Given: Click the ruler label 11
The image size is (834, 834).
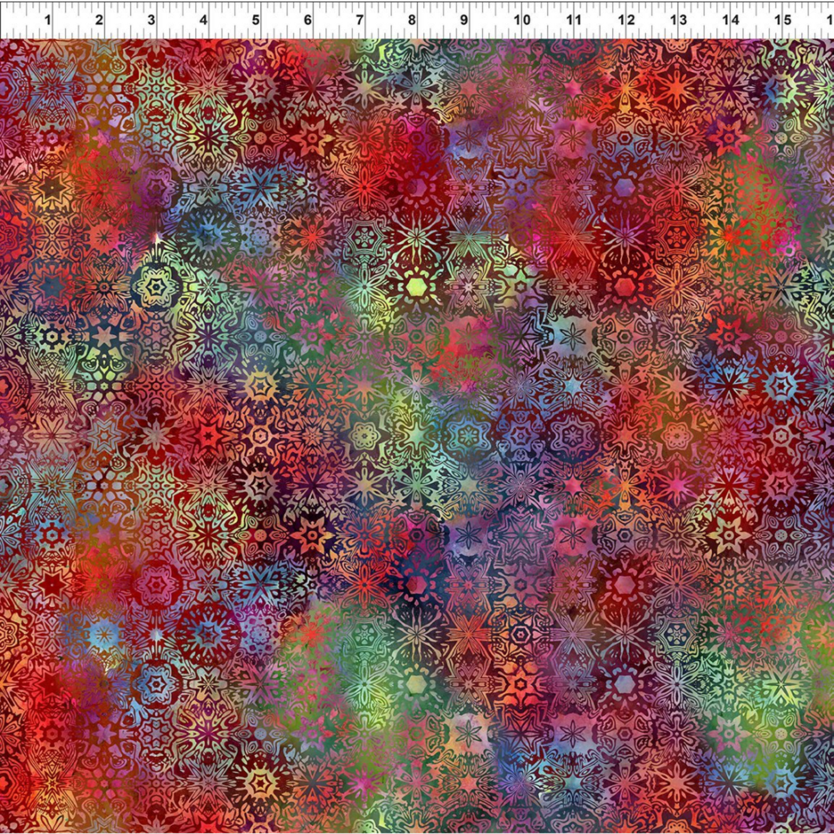Looking at the screenshot, I should [574, 20].
